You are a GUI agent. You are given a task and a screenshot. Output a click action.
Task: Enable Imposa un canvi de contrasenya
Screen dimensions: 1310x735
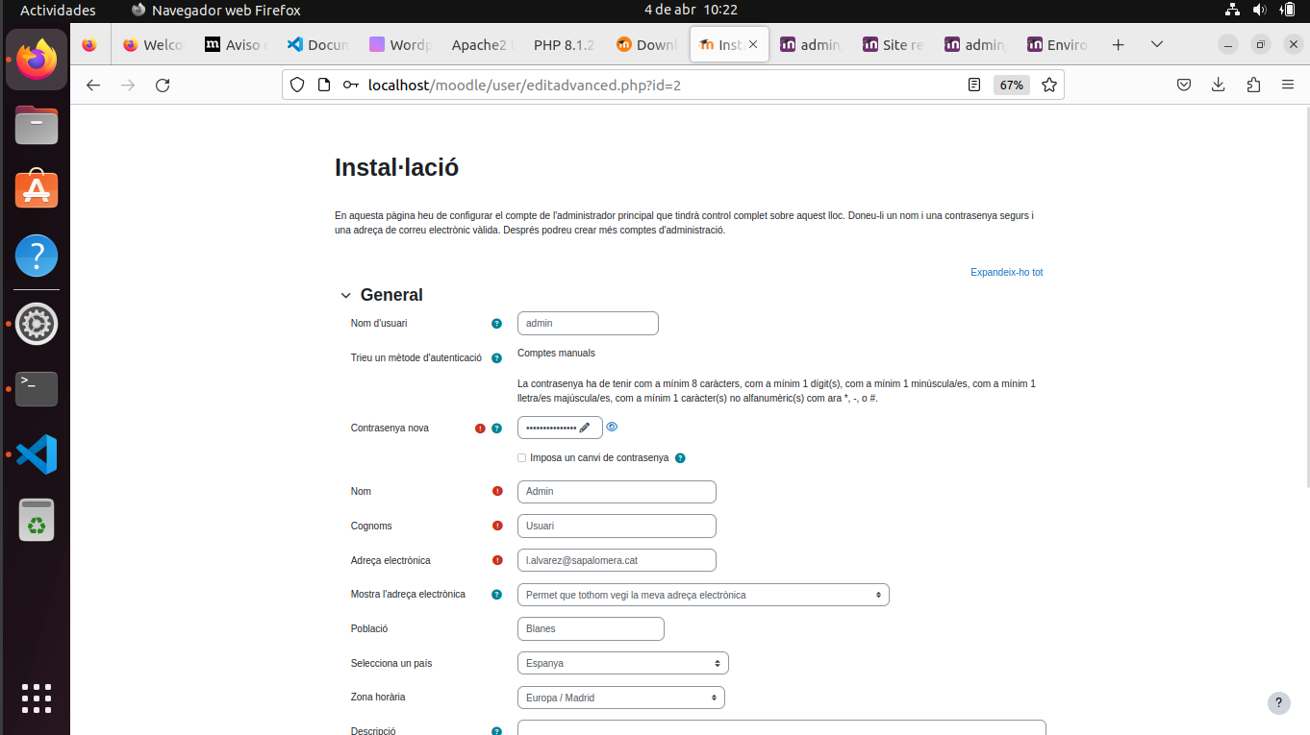521,458
